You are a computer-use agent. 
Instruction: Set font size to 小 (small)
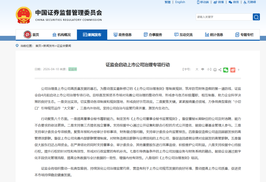point(209,69)
